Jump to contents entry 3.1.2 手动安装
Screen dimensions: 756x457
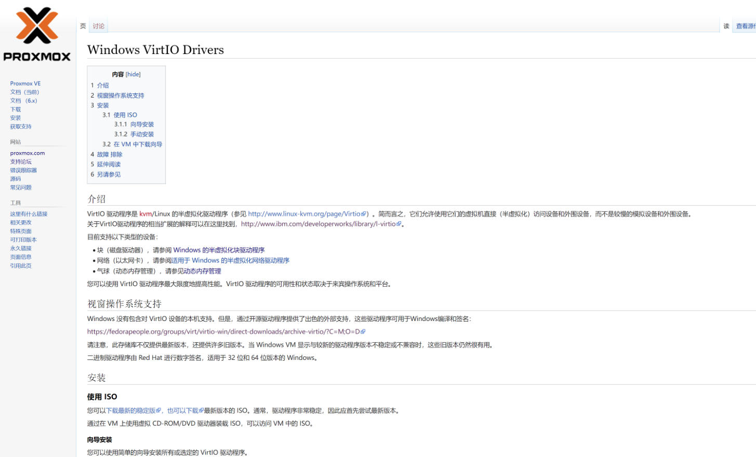141,134
